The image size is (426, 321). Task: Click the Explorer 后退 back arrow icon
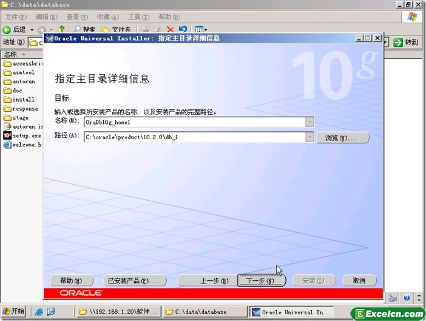7,29
